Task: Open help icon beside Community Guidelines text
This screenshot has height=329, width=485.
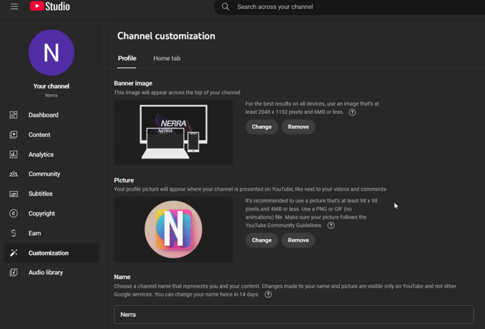Action: point(331,225)
